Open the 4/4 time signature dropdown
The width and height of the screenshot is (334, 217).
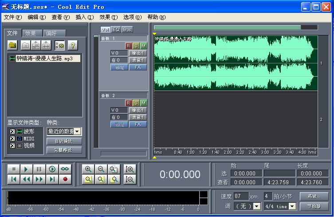click(292, 206)
